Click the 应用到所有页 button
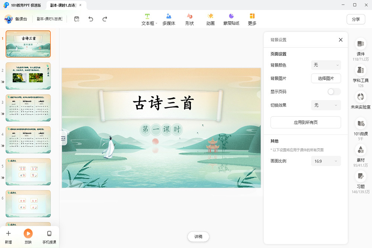 [x=305, y=122]
